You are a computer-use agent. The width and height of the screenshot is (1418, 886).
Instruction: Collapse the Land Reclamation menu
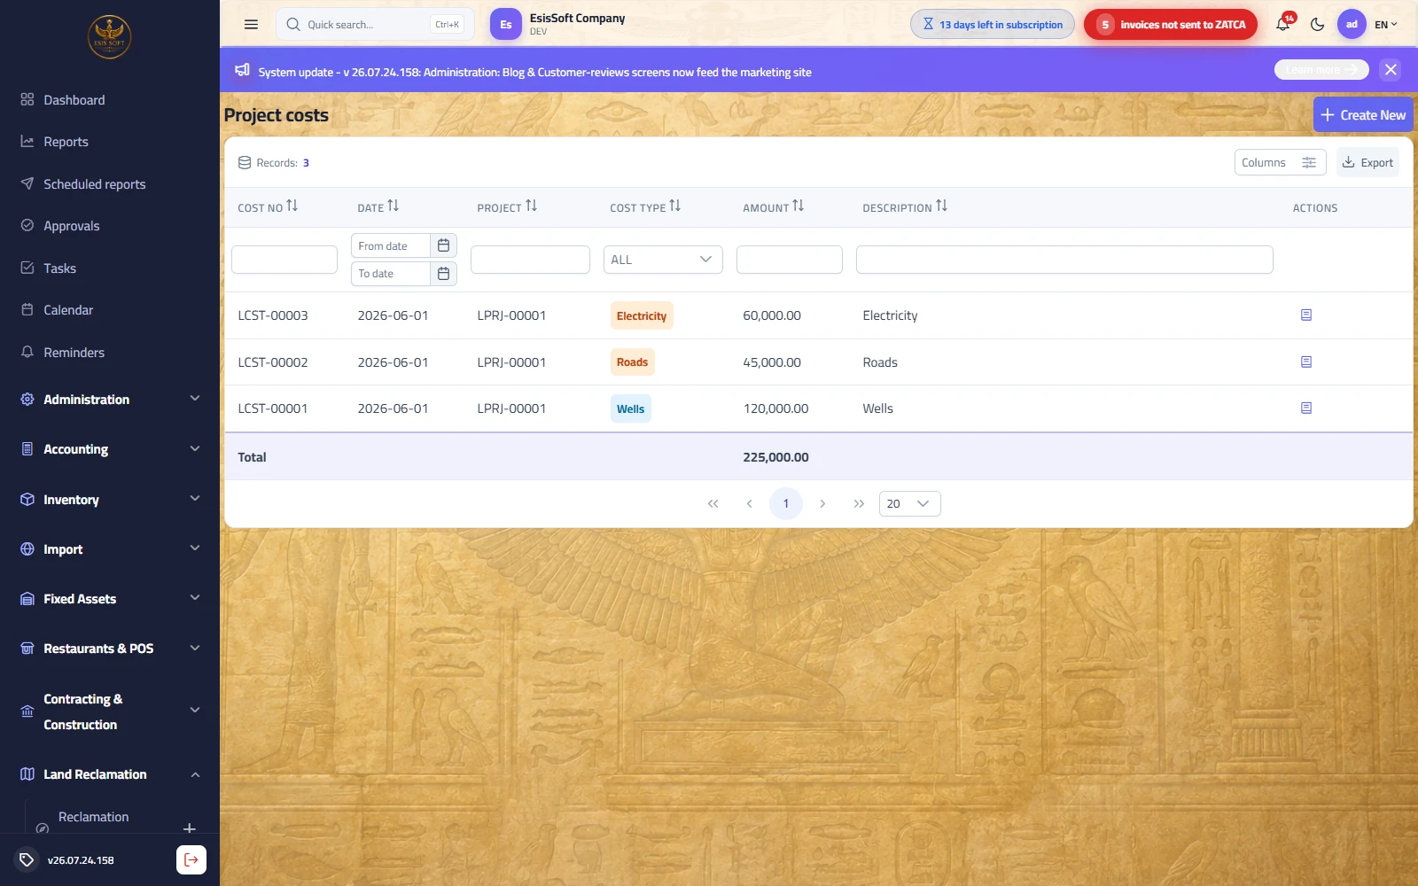(x=110, y=774)
